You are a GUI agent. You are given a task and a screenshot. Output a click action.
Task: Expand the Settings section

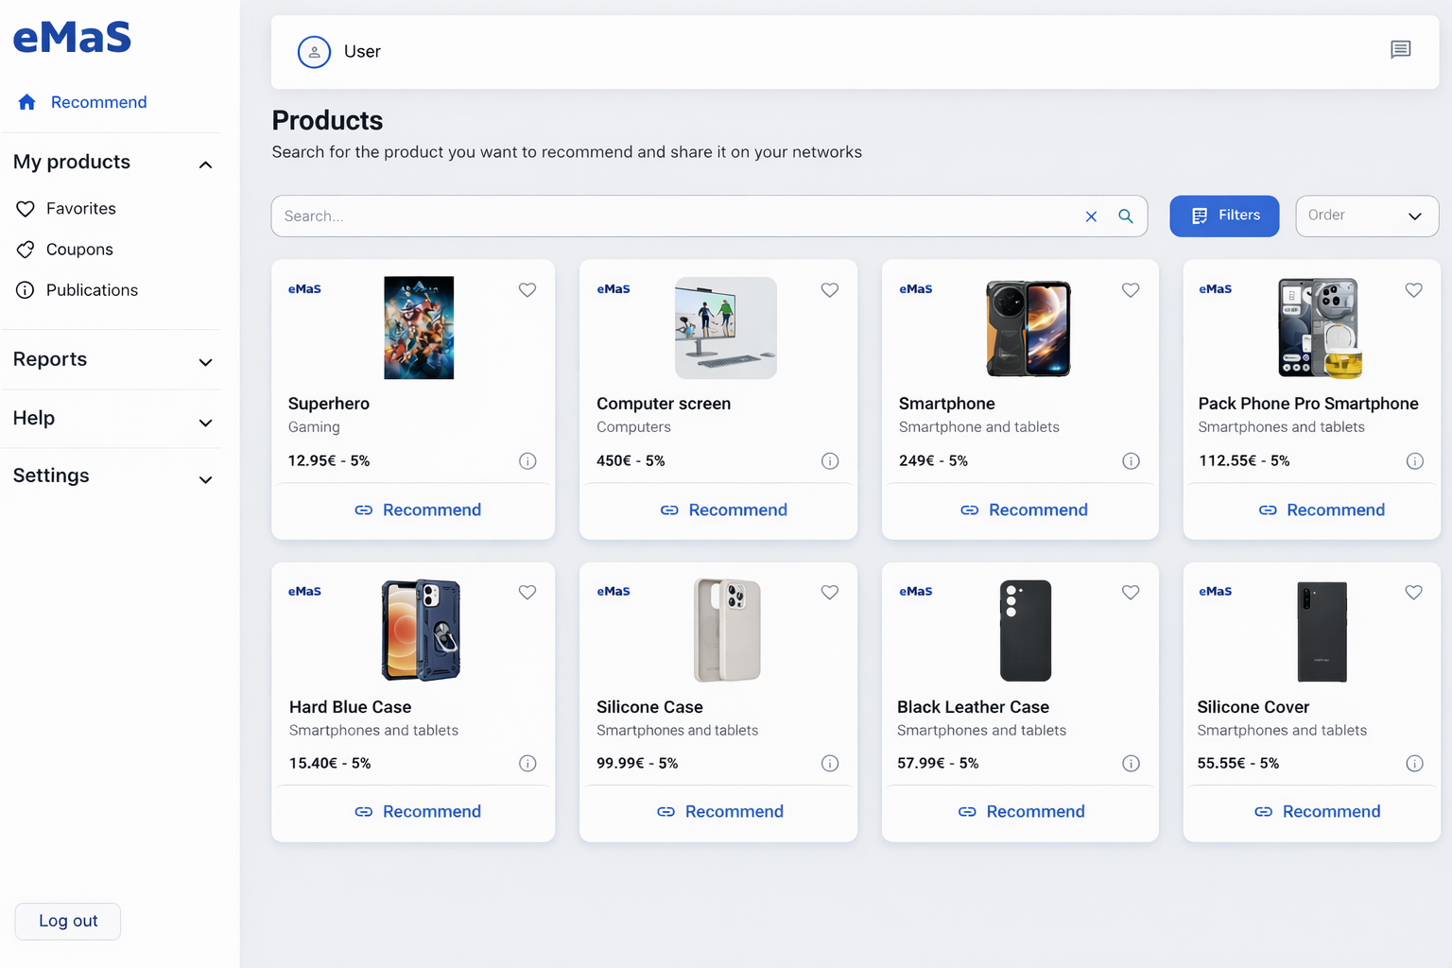111,475
